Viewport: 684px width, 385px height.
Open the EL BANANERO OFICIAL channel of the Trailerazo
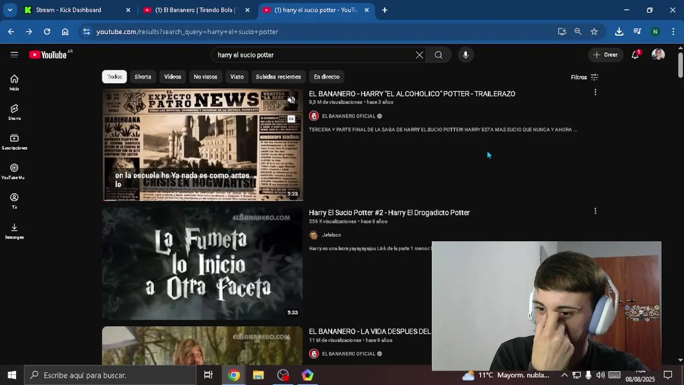[x=348, y=116]
